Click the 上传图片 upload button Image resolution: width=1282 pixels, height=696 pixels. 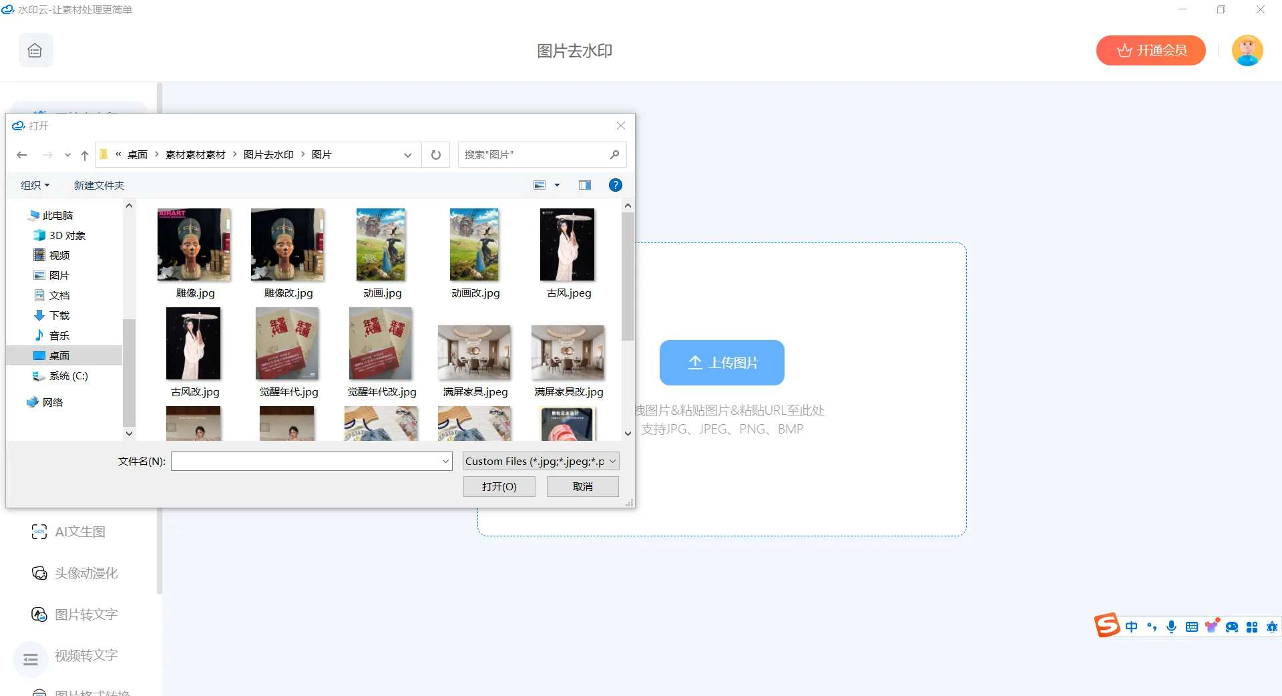(x=722, y=363)
